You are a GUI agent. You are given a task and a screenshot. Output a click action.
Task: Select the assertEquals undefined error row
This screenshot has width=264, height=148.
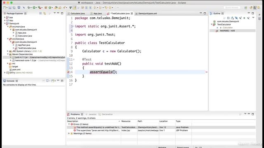pyautogui.click(x=161, y=127)
